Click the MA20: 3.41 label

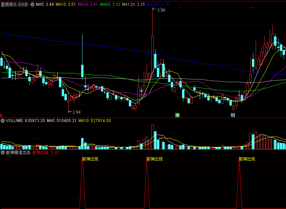coord(88,4)
